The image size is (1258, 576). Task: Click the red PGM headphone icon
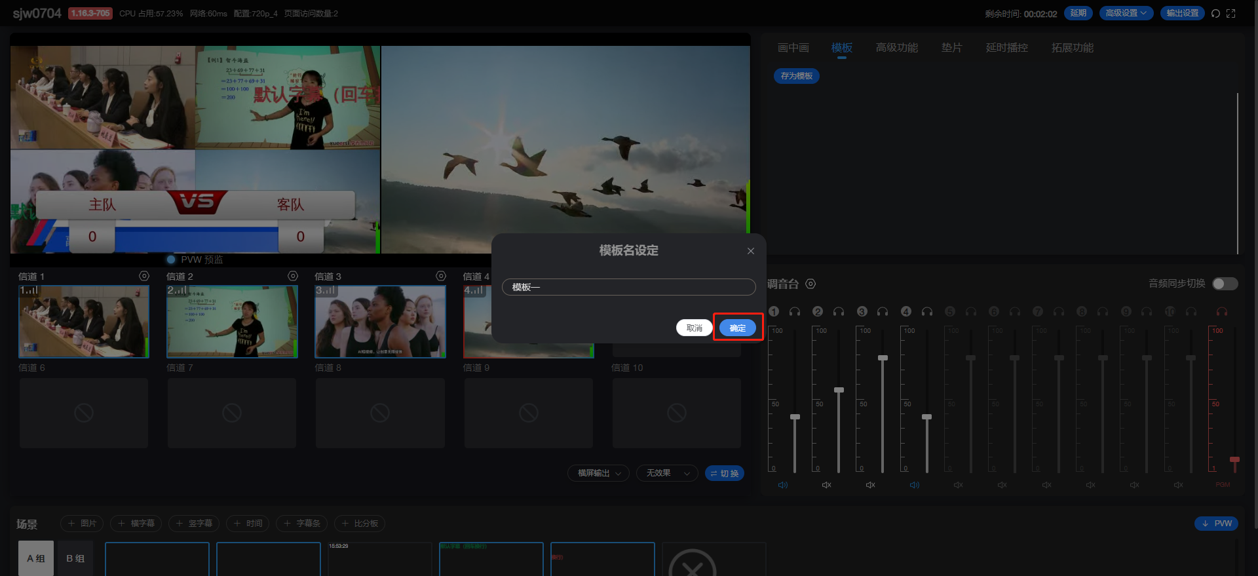[1222, 312]
